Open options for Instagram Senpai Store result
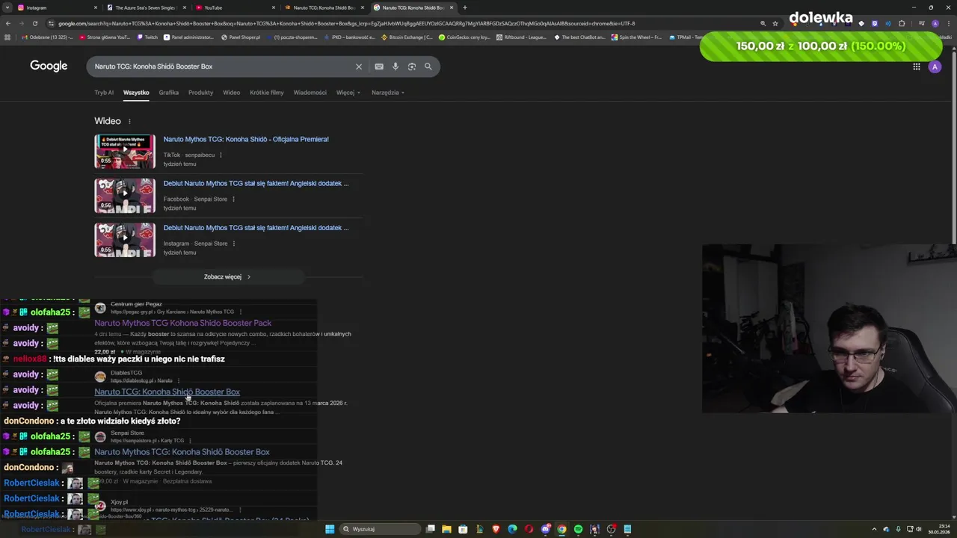The height and width of the screenshot is (538, 957). tap(234, 244)
